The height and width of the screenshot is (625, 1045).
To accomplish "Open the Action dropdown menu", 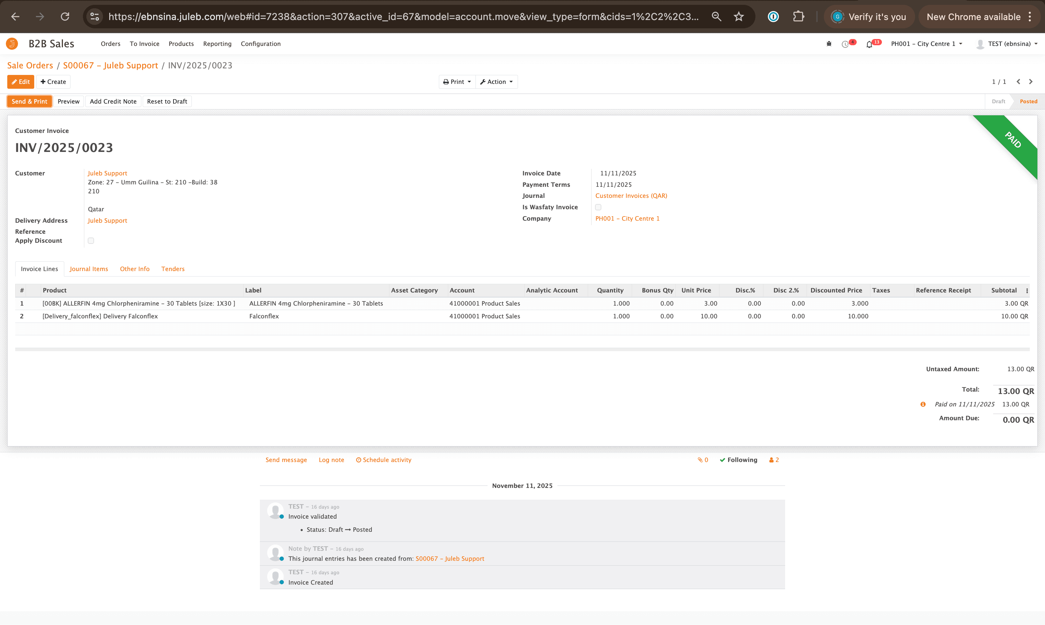I will [x=497, y=82].
